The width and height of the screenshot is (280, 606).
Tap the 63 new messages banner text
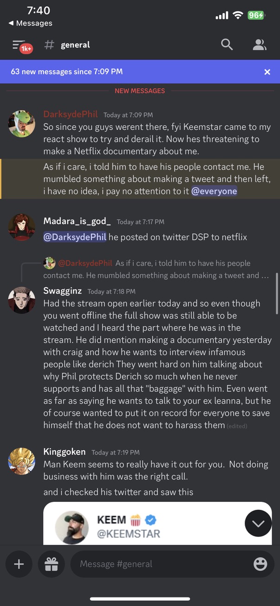(x=67, y=72)
